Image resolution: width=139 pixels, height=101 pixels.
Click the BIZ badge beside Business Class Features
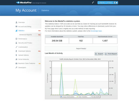point(40,64)
